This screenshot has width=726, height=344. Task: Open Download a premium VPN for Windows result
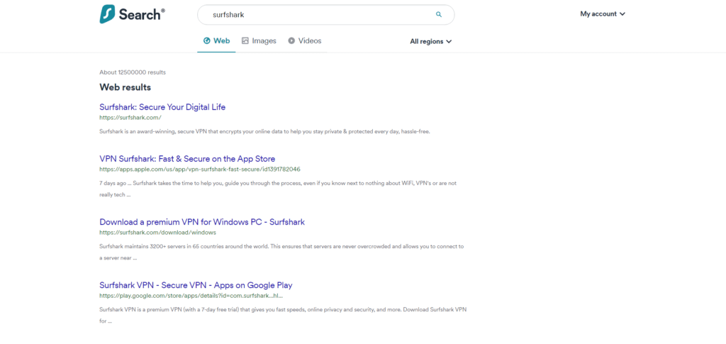click(202, 222)
